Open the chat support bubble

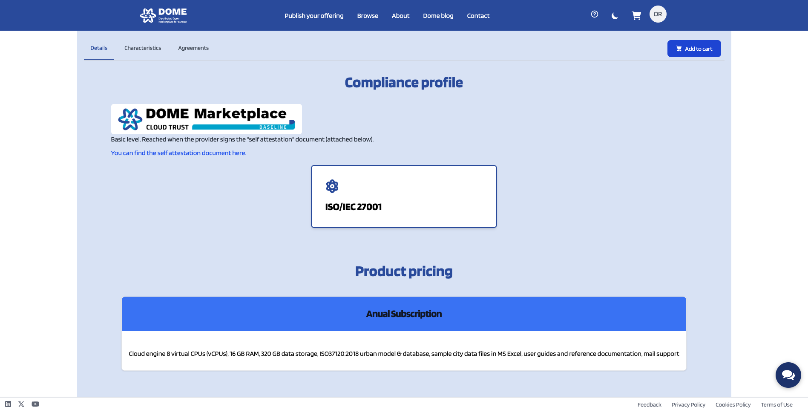click(788, 375)
